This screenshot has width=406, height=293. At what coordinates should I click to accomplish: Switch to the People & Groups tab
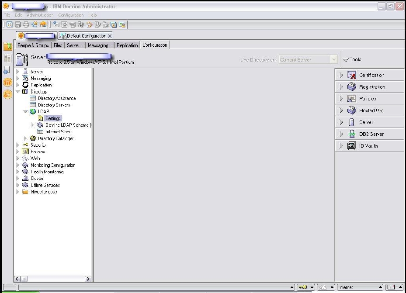click(x=33, y=45)
